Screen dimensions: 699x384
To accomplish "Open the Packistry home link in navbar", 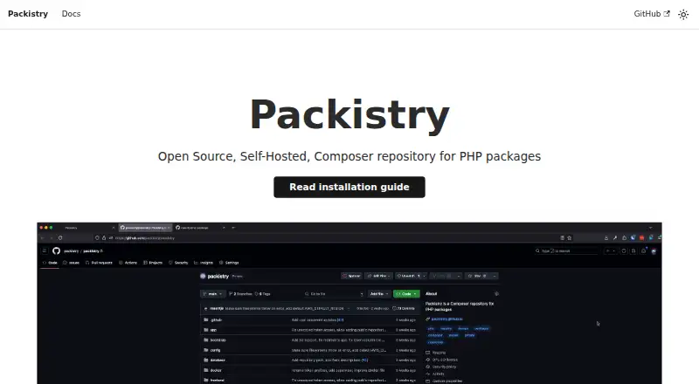I will [28, 14].
